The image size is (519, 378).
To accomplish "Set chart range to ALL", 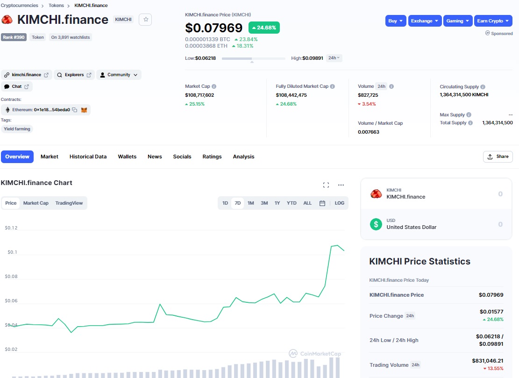I will [307, 203].
